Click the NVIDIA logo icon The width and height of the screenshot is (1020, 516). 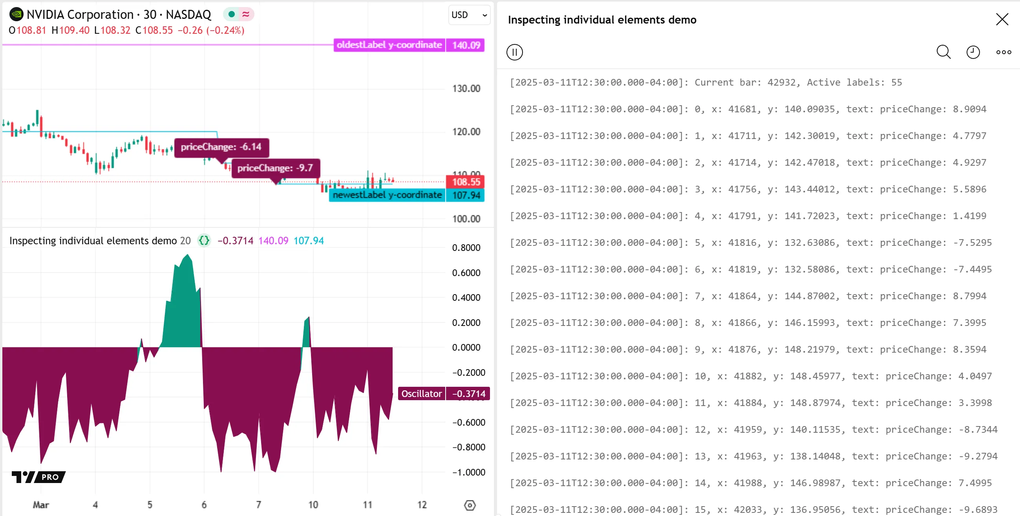point(16,15)
